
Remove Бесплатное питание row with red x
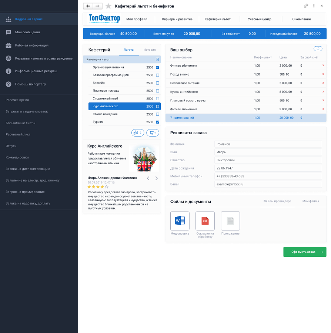click(x=323, y=83)
